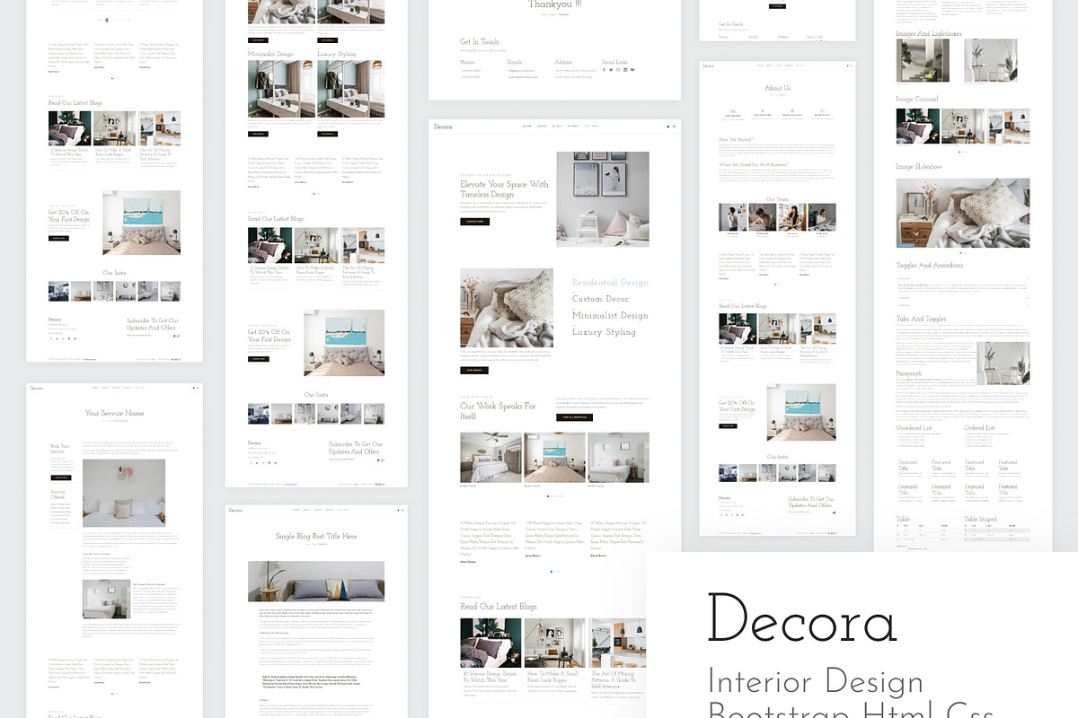The height and width of the screenshot is (718, 1078).
Task: Click GET PRO in the homepage navigation
Action: coord(591,127)
